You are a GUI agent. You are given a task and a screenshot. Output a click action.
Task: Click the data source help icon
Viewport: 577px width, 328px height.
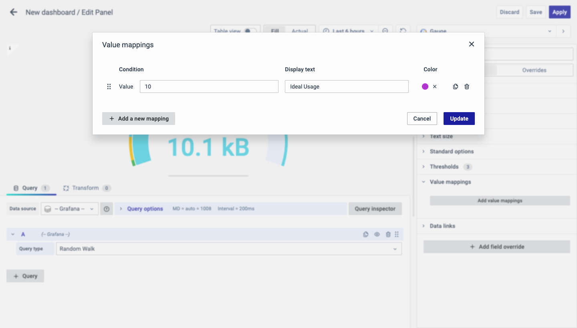coord(107,209)
